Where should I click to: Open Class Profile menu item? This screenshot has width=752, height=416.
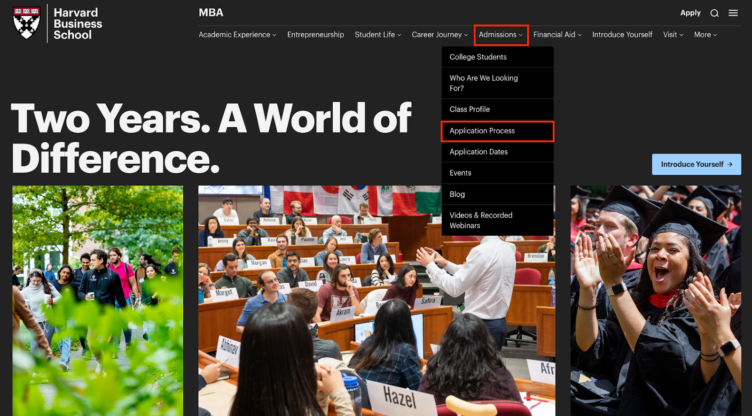click(x=497, y=109)
